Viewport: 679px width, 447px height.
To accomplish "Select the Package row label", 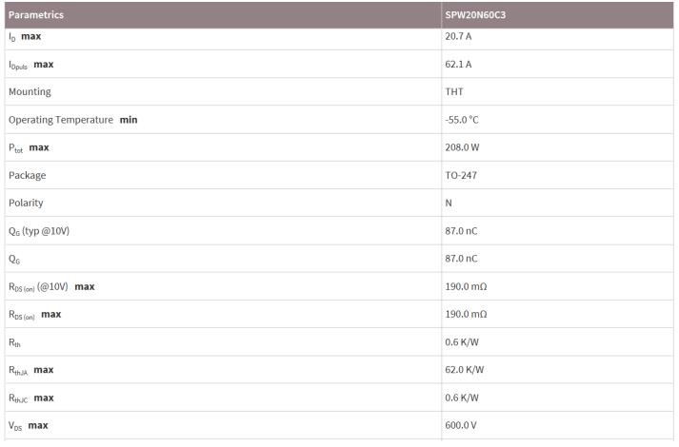I will pos(27,175).
